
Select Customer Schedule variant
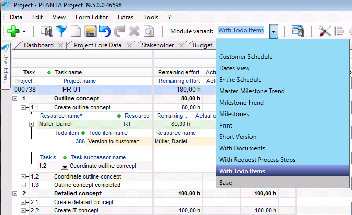pyautogui.click(x=283, y=57)
